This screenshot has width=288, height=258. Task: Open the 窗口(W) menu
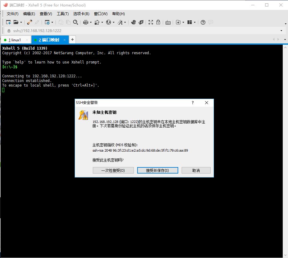click(x=101, y=14)
